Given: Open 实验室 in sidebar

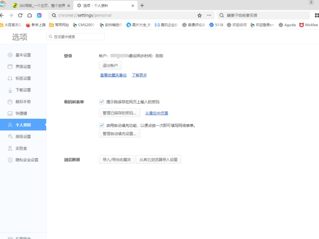Looking at the screenshot, I should (x=23, y=148).
